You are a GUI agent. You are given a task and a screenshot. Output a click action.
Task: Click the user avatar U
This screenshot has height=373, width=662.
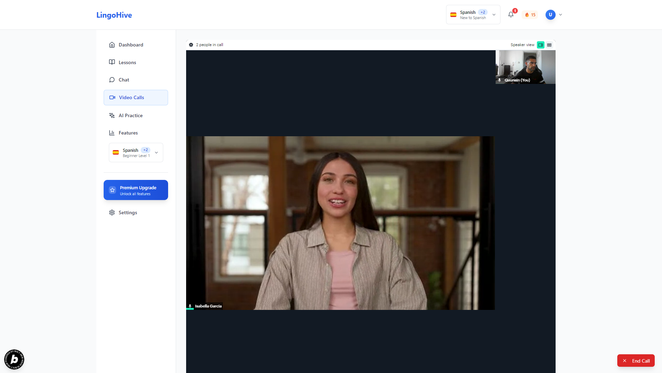(550, 15)
